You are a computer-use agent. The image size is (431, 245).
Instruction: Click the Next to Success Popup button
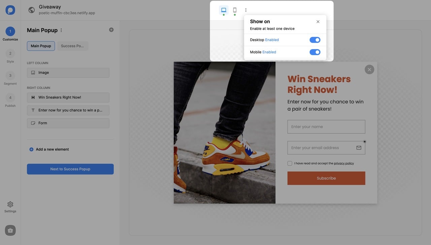(70, 169)
